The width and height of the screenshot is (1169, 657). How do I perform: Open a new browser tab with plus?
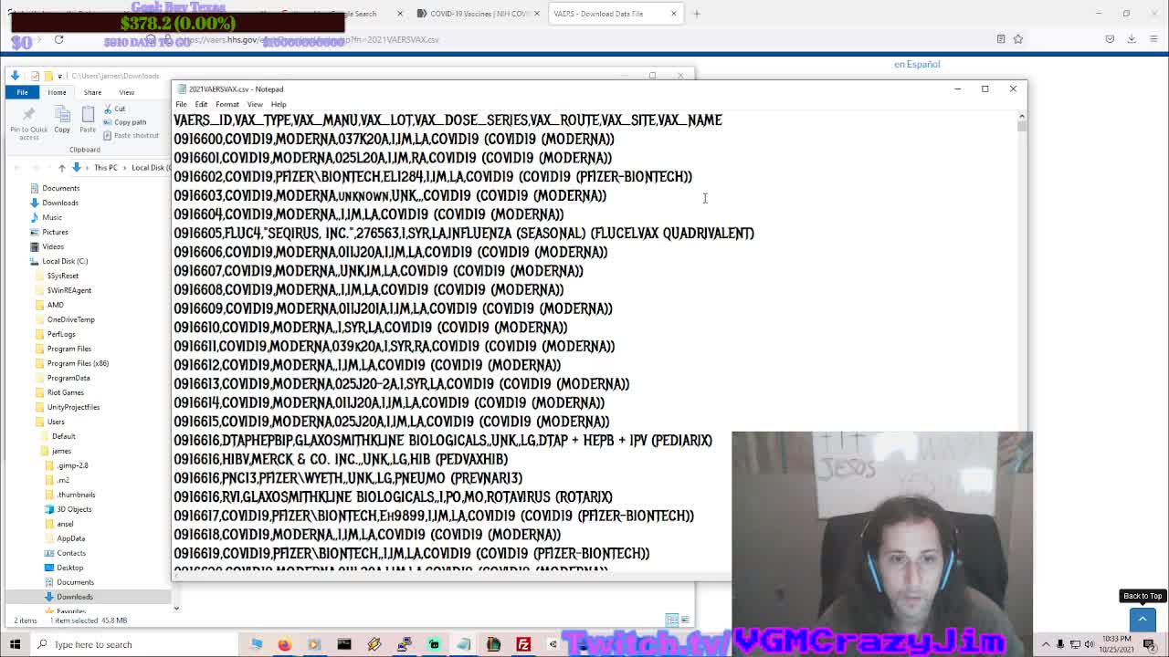[x=697, y=14]
